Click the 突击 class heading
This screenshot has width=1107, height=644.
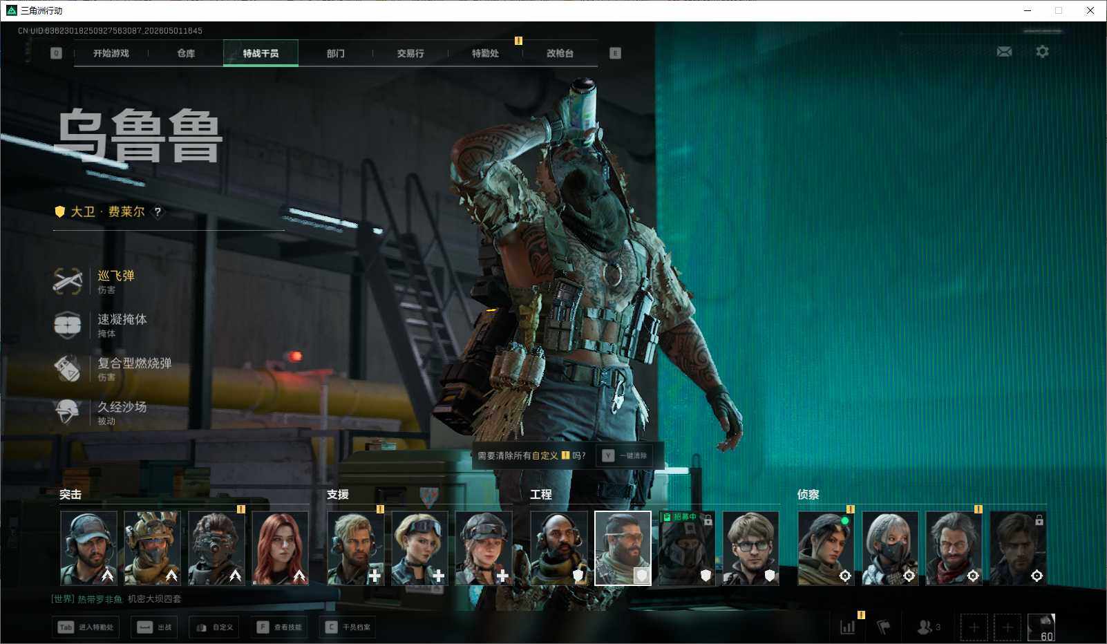pyautogui.click(x=70, y=495)
